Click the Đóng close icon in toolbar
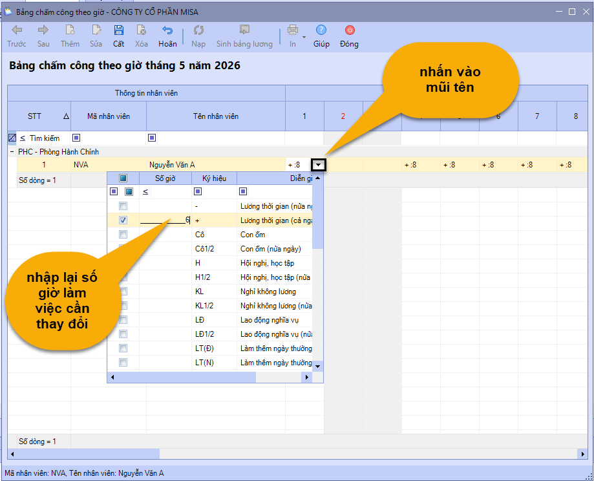The width and height of the screenshot is (594, 481). (x=349, y=30)
